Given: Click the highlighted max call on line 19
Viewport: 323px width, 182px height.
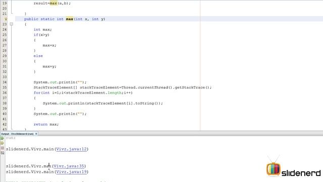Looking at the screenshot, I should pos(53,4).
